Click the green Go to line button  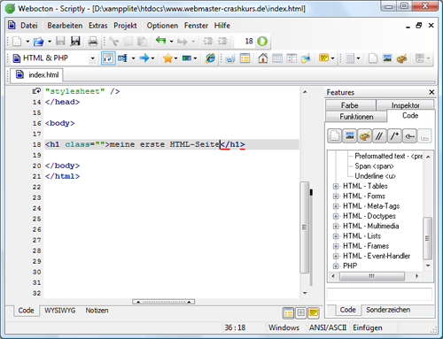tap(262, 41)
